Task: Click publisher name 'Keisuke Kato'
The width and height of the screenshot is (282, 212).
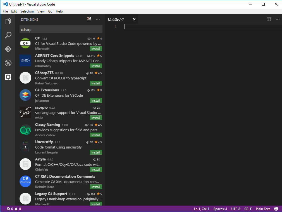Action: (45, 187)
